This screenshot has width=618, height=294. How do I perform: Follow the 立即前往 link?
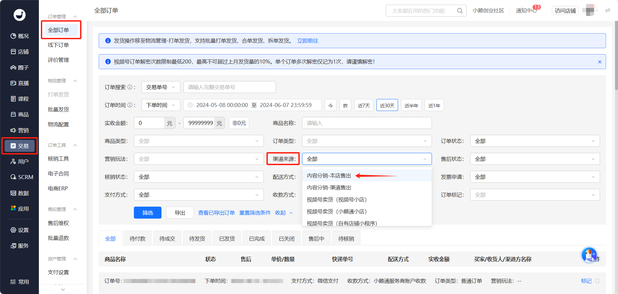pyautogui.click(x=308, y=41)
